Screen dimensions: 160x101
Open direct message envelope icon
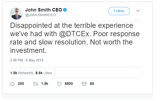[x=84, y=84]
